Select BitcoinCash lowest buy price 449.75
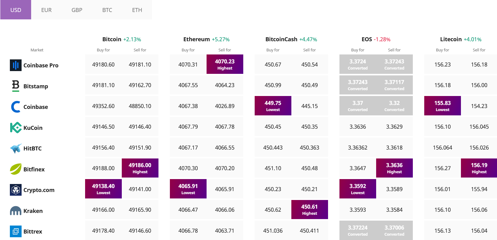 point(273,106)
